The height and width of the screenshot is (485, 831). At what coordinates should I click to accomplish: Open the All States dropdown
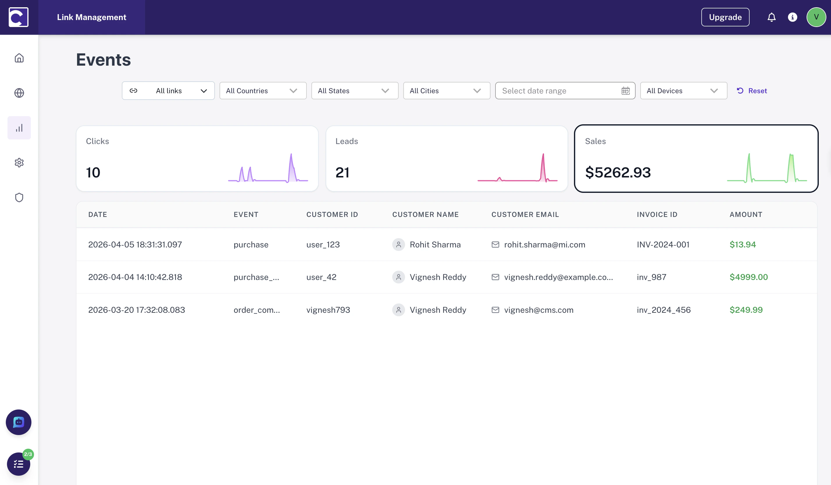pos(355,91)
